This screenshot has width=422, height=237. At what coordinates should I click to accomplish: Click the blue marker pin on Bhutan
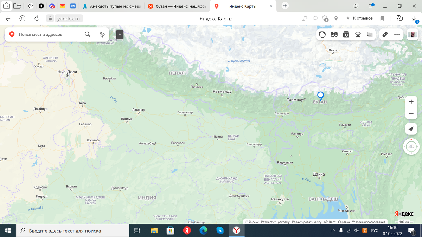(320, 96)
